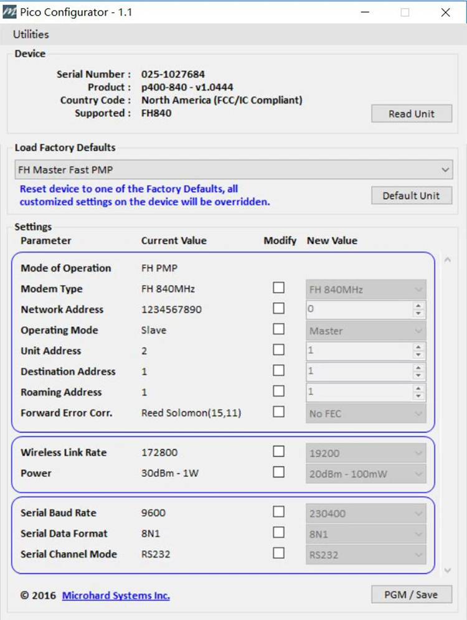Screen dimensions: 467x620
Task: Open the Microhard Systems Inc. link
Action: coord(116,596)
